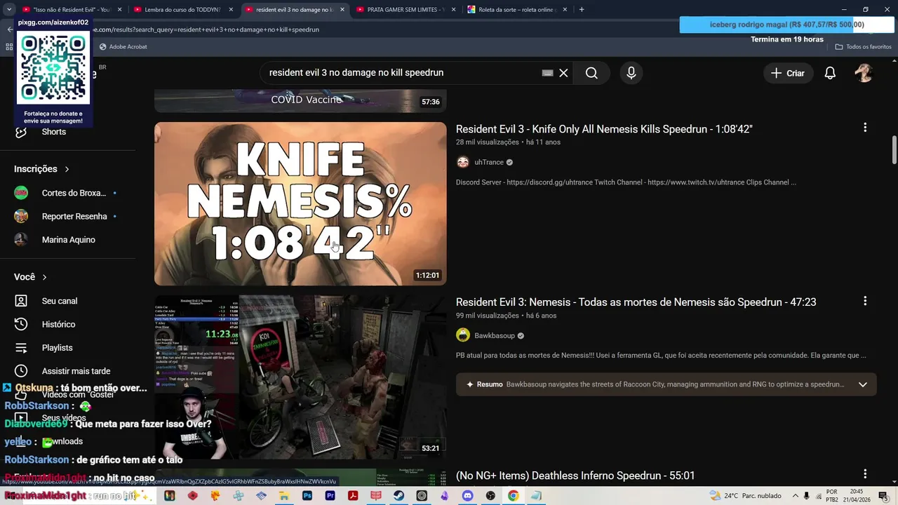Open Steam from the taskbar

[398, 496]
